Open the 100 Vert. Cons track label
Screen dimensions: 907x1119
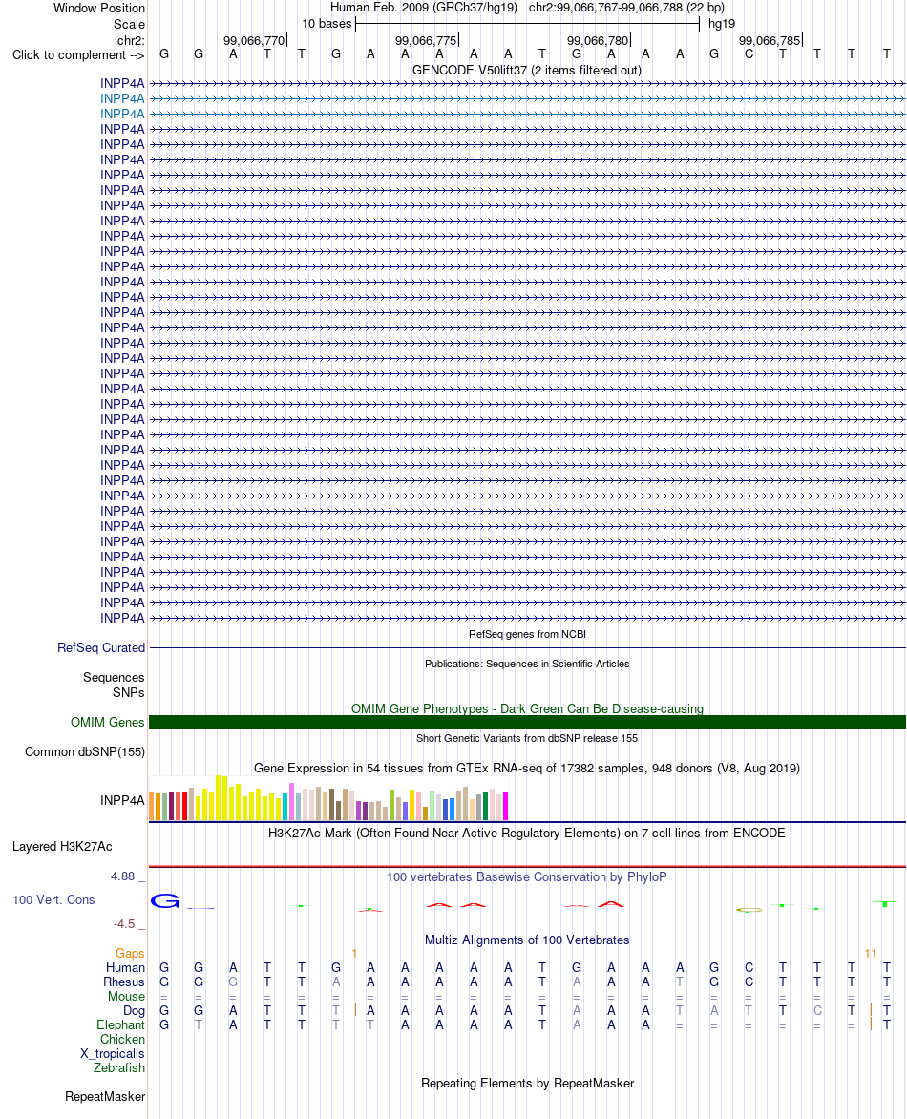(x=53, y=900)
